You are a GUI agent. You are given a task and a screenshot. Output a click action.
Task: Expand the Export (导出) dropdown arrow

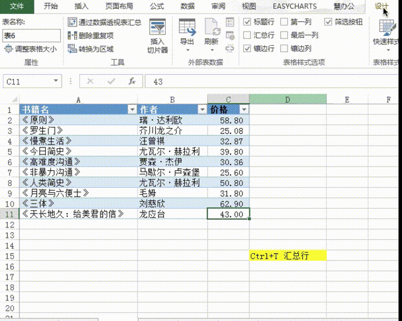pyautogui.click(x=188, y=50)
